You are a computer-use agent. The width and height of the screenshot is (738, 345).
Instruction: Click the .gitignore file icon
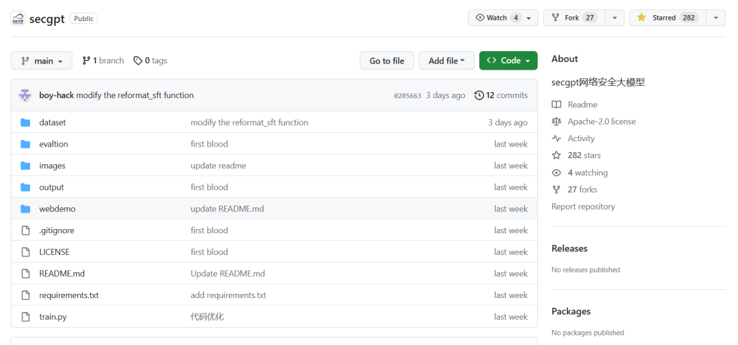25,230
